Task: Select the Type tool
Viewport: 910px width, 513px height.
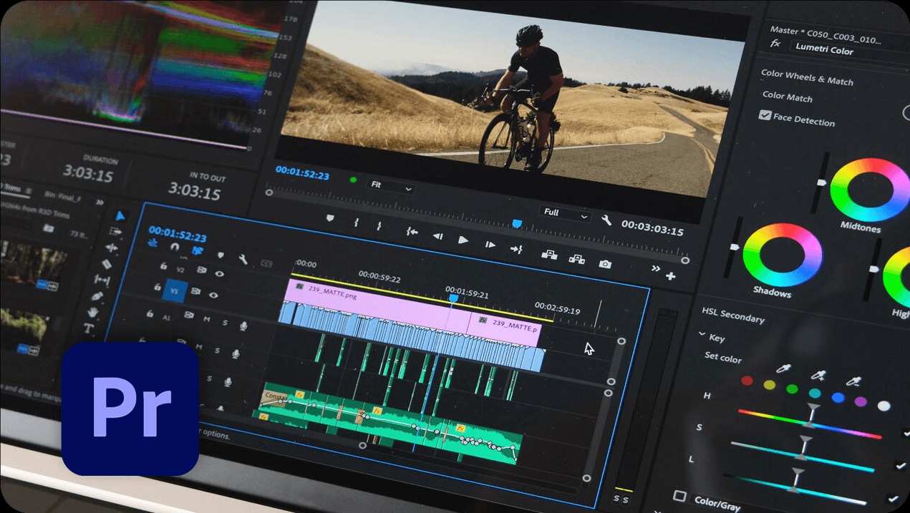Action: tap(89, 328)
